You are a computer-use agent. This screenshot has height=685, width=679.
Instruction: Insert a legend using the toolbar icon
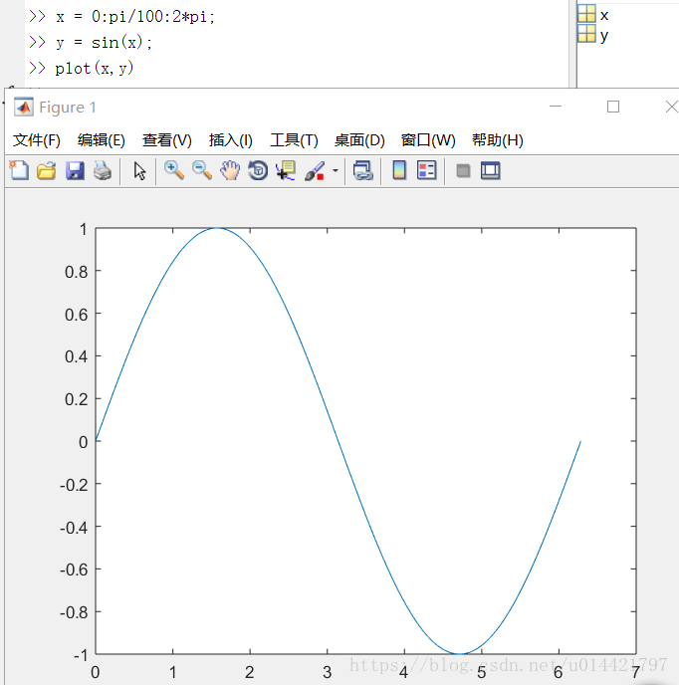(x=426, y=170)
